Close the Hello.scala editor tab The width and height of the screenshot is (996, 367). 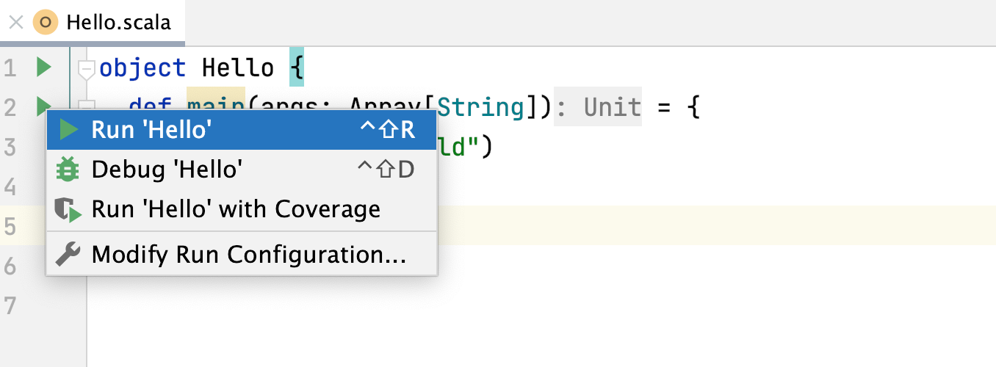(x=15, y=22)
